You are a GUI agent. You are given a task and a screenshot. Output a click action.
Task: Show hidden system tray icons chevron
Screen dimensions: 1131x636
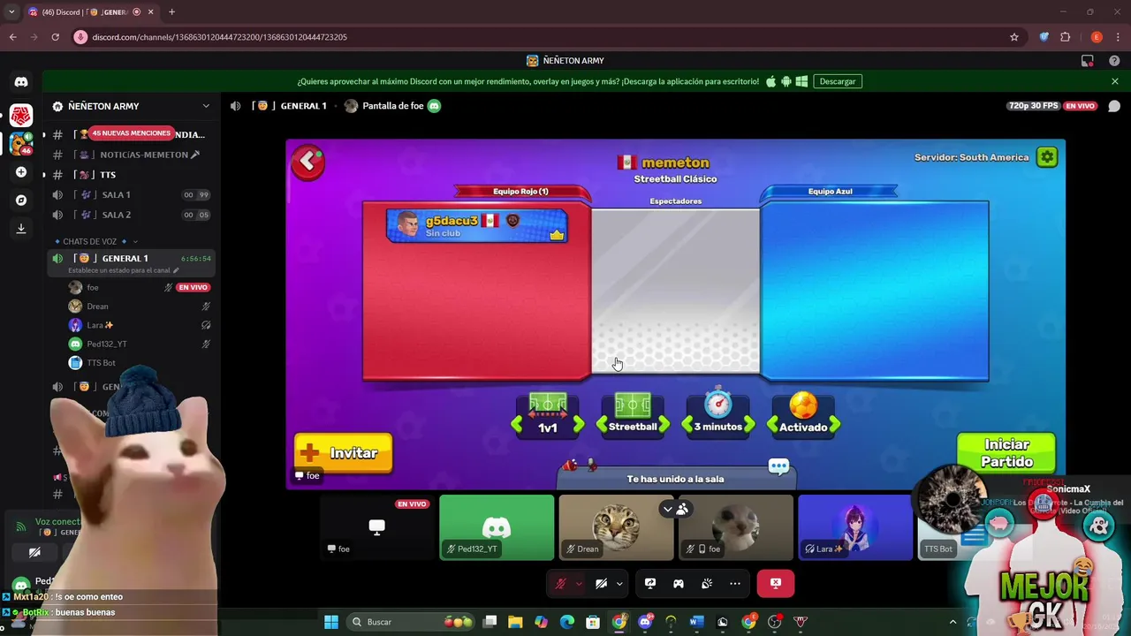tap(953, 622)
